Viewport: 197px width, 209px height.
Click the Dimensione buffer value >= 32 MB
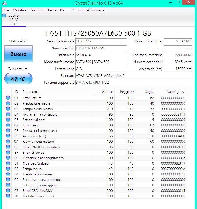178,41
